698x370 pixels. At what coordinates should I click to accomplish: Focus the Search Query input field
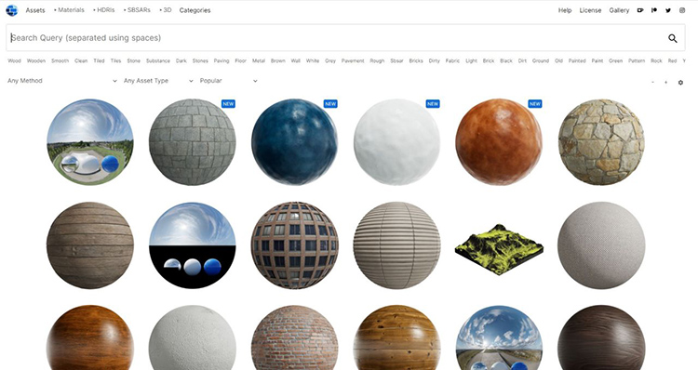pos(336,38)
